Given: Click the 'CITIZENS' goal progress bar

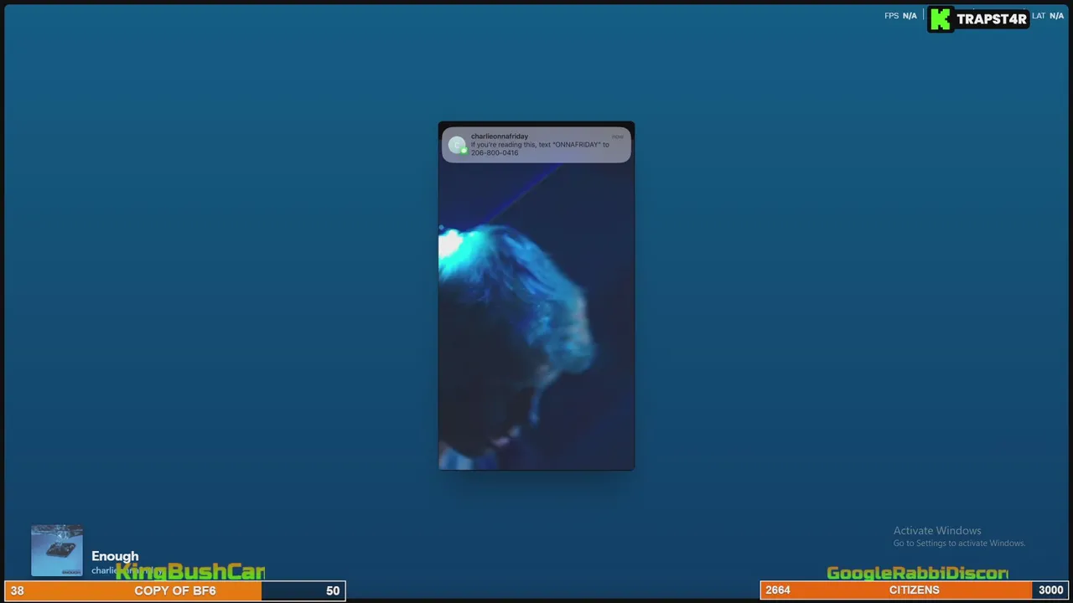Looking at the screenshot, I should 914,590.
